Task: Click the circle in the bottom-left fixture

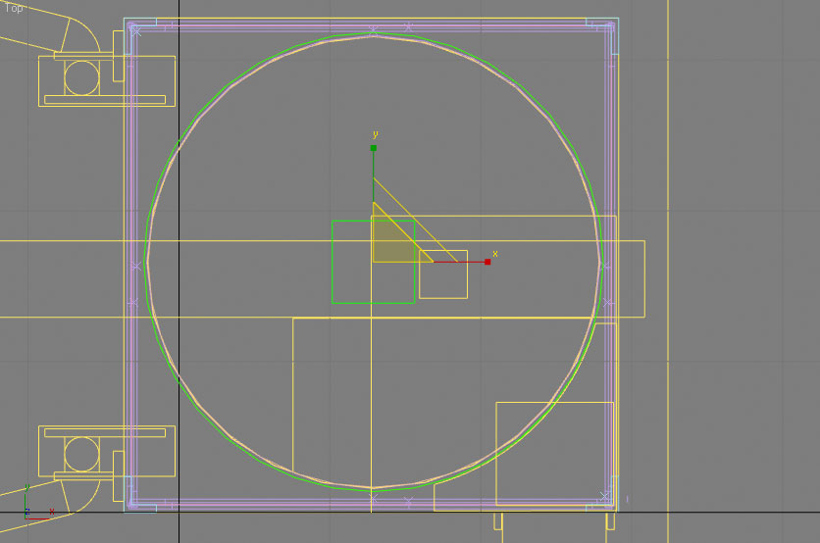Action: pyautogui.click(x=81, y=454)
